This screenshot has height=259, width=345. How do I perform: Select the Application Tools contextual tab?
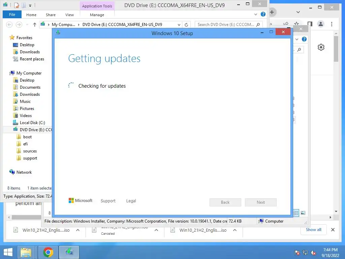[97, 6]
